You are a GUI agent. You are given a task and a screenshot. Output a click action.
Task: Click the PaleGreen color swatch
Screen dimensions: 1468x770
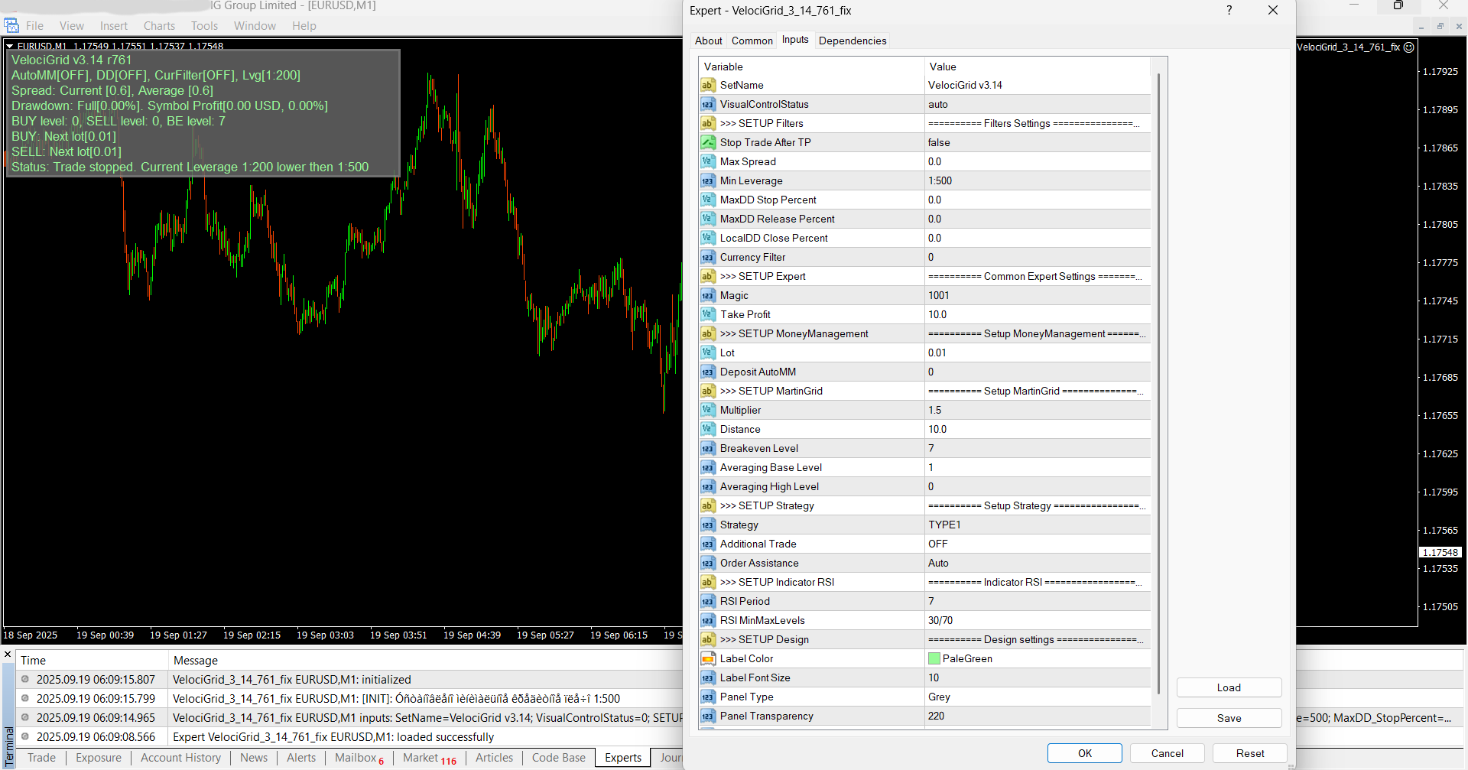click(934, 659)
